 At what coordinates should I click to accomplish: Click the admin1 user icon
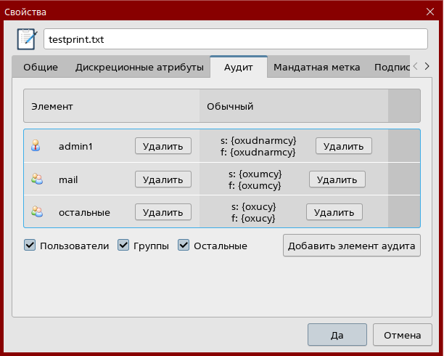(x=36, y=146)
